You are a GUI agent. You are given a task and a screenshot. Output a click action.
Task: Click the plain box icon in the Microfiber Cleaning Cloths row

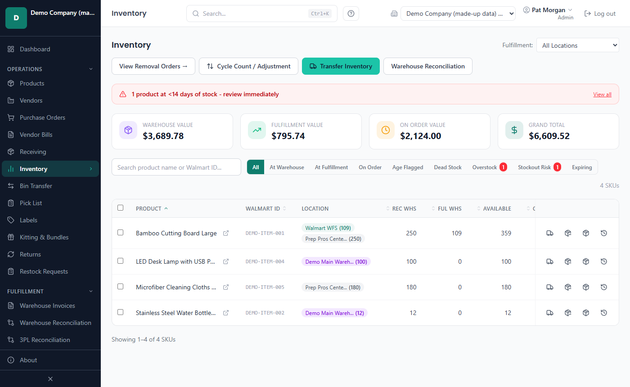point(586,287)
